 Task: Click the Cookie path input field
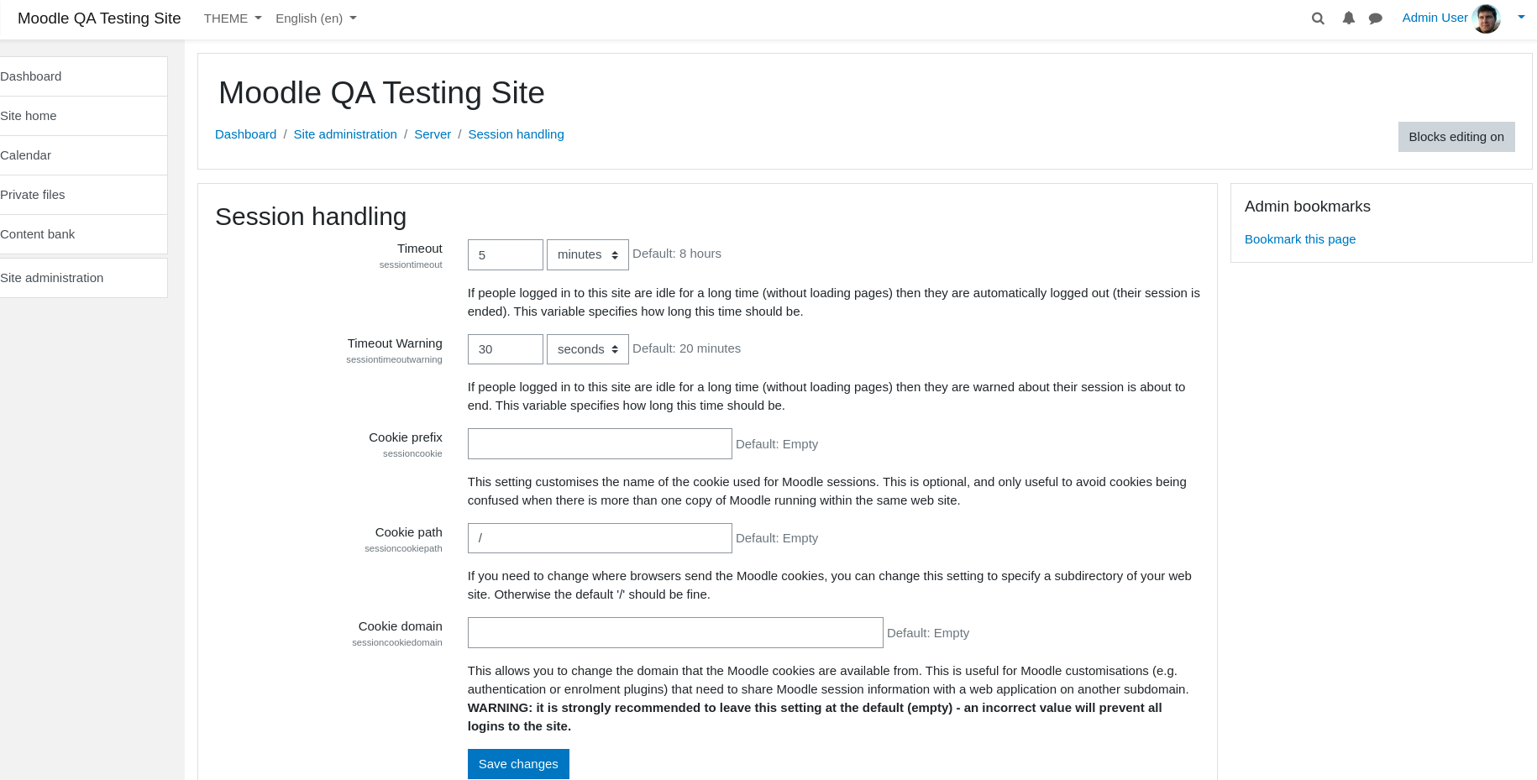pyautogui.click(x=600, y=538)
